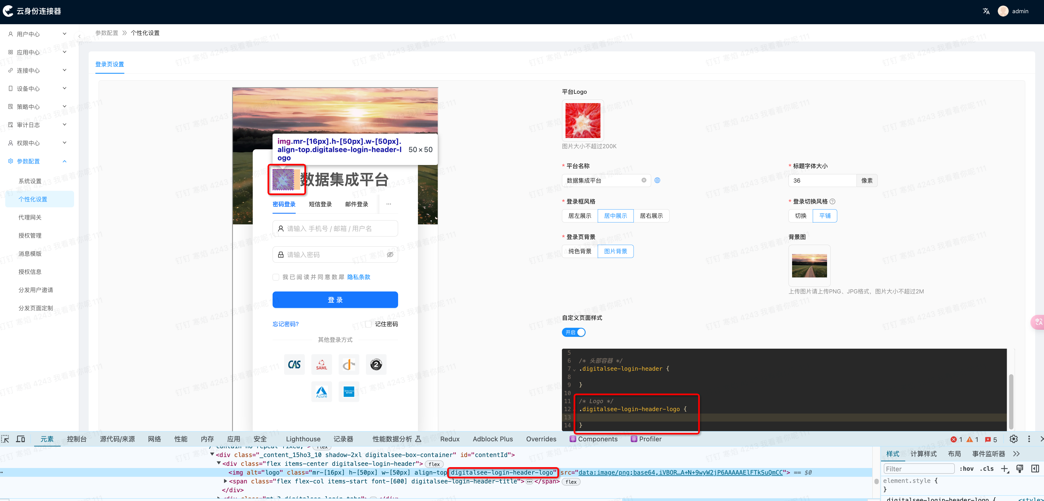Select 切换 login switch style
The image size is (1044, 501).
point(800,216)
